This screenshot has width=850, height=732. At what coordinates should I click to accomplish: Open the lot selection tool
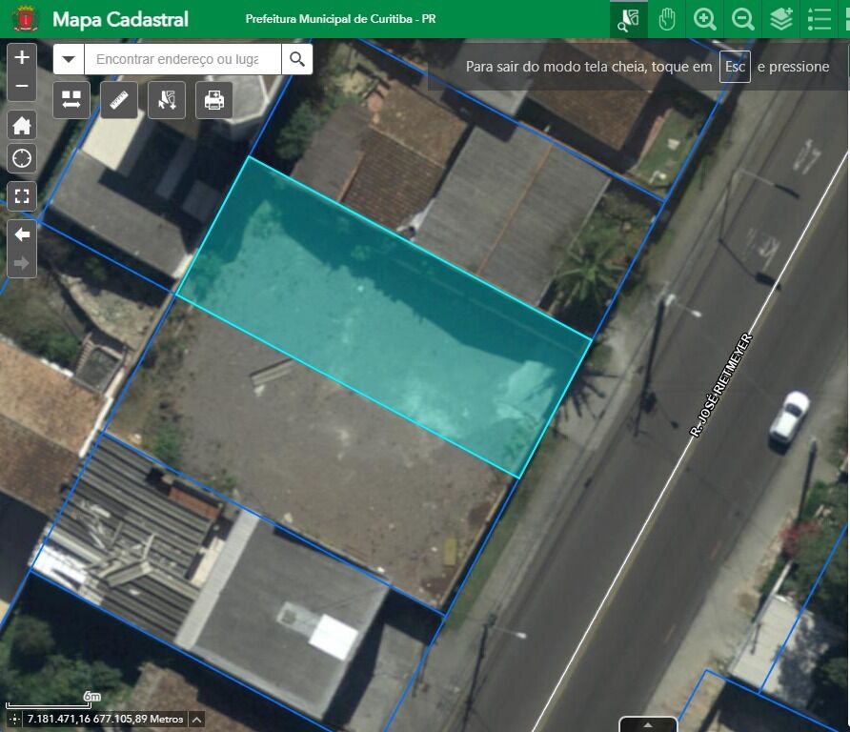point(167,100)
